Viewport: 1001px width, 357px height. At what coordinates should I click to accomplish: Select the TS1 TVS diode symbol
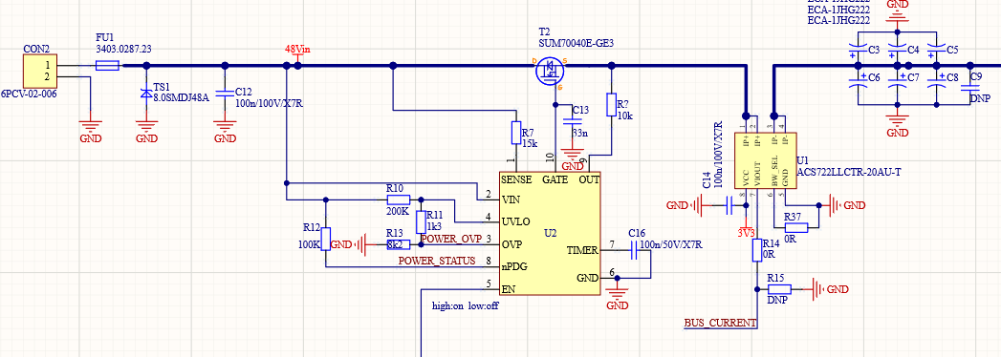[146, 94]
